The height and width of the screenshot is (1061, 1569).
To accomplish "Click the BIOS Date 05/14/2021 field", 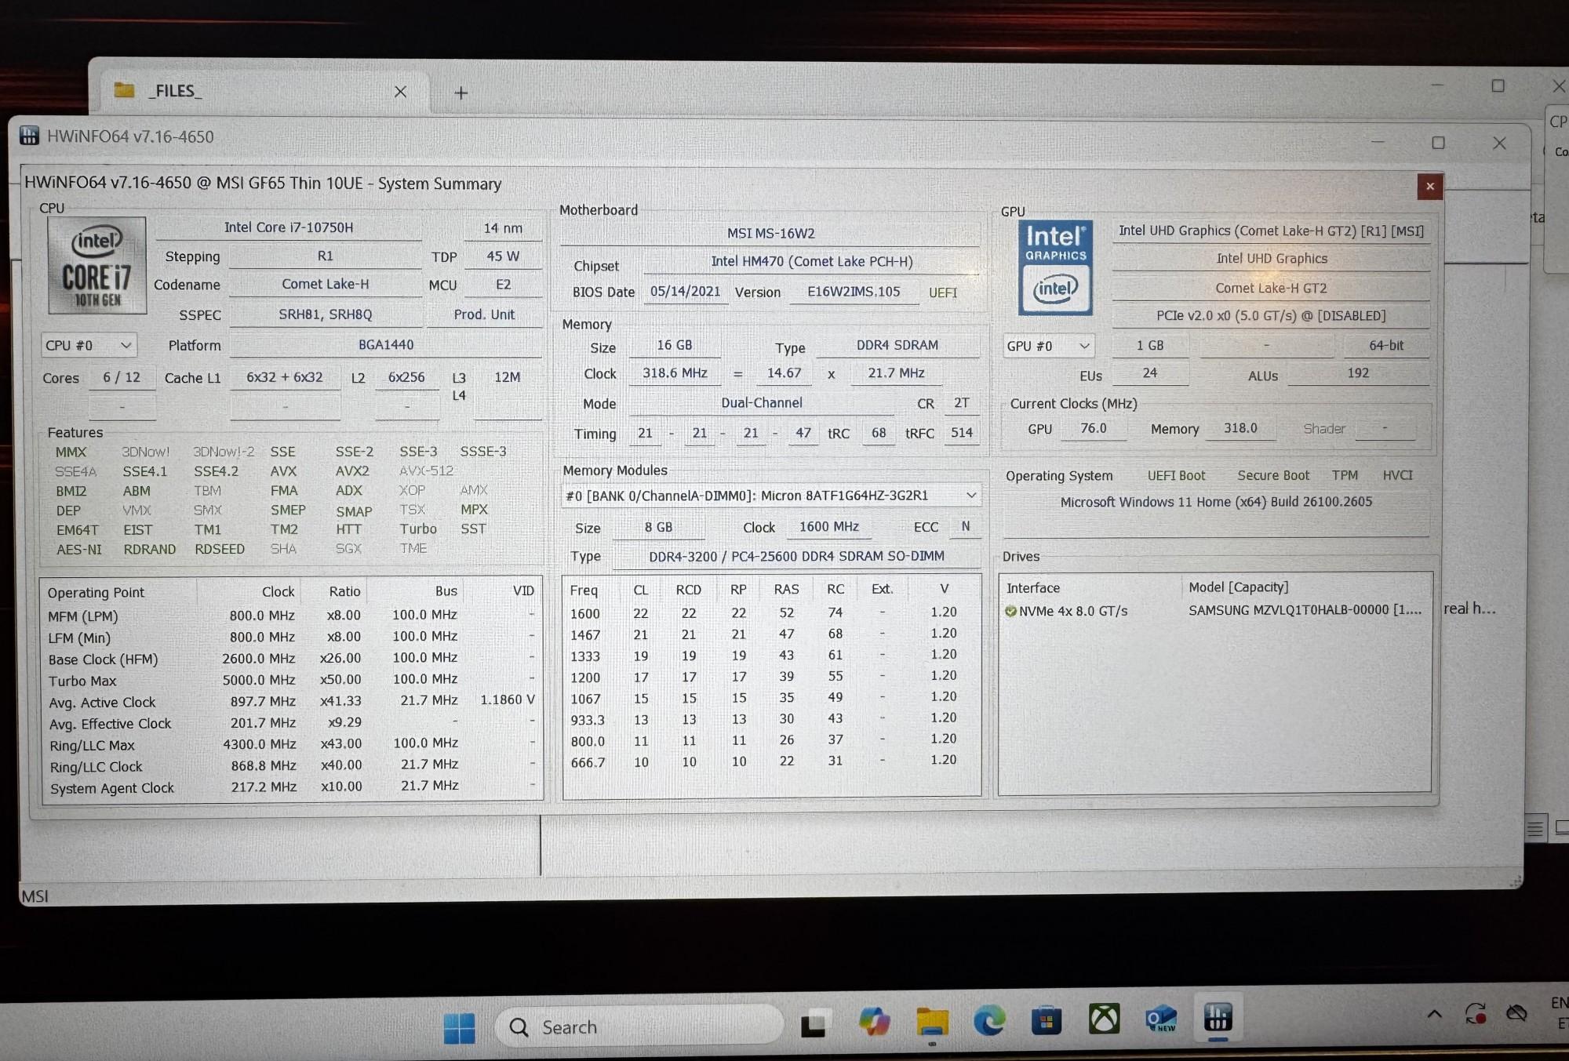I will click(x=685, y=291).
